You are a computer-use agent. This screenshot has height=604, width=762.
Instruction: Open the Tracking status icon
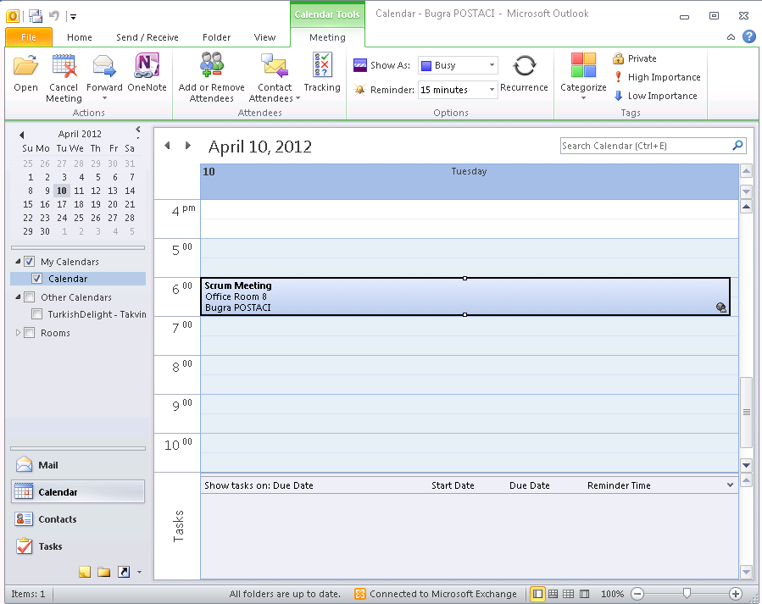322,66
